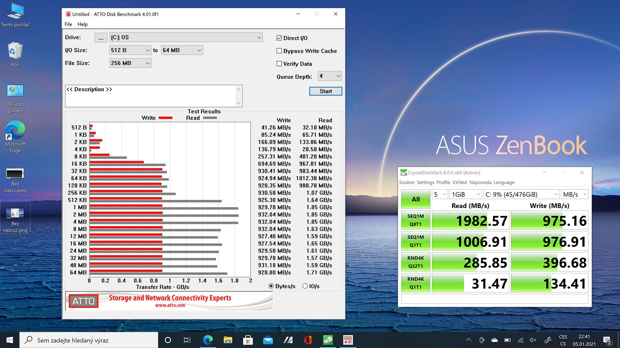Open CrystalDiskMark Profile menu
The height and width of the screenshot is (348, 620).
(x=443, y=182)
